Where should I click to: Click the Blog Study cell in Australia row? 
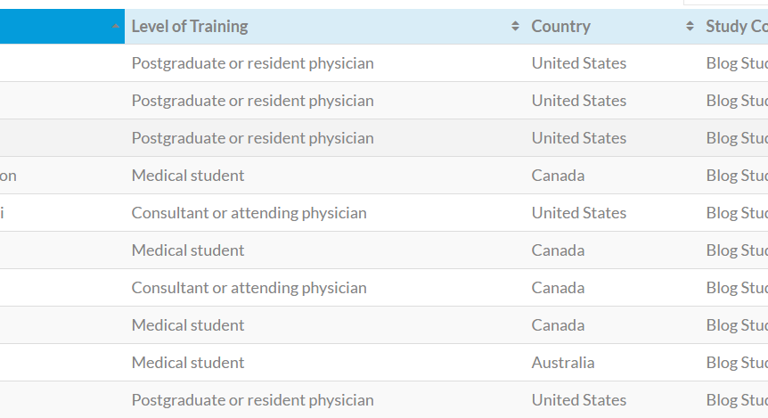pos(736,363)
